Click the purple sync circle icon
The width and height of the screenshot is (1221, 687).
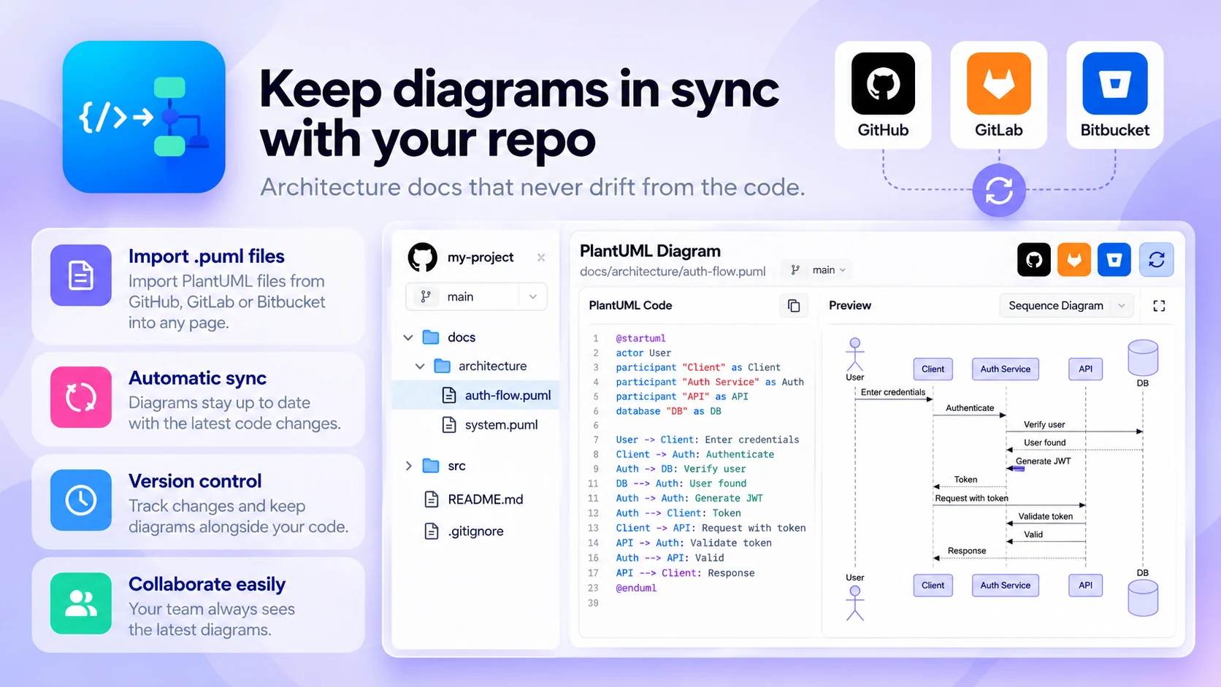tap(999, 191)
